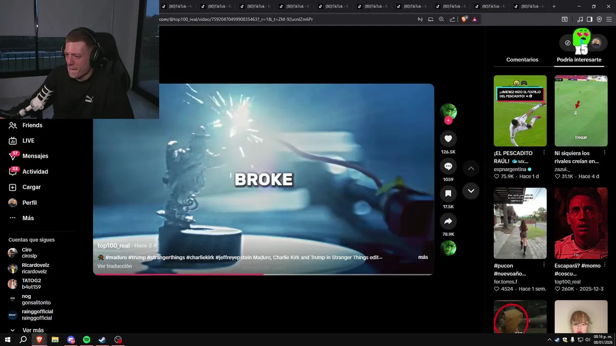Switch to the Comentarios tab
616x346 pixels.
tap(522, 60)
